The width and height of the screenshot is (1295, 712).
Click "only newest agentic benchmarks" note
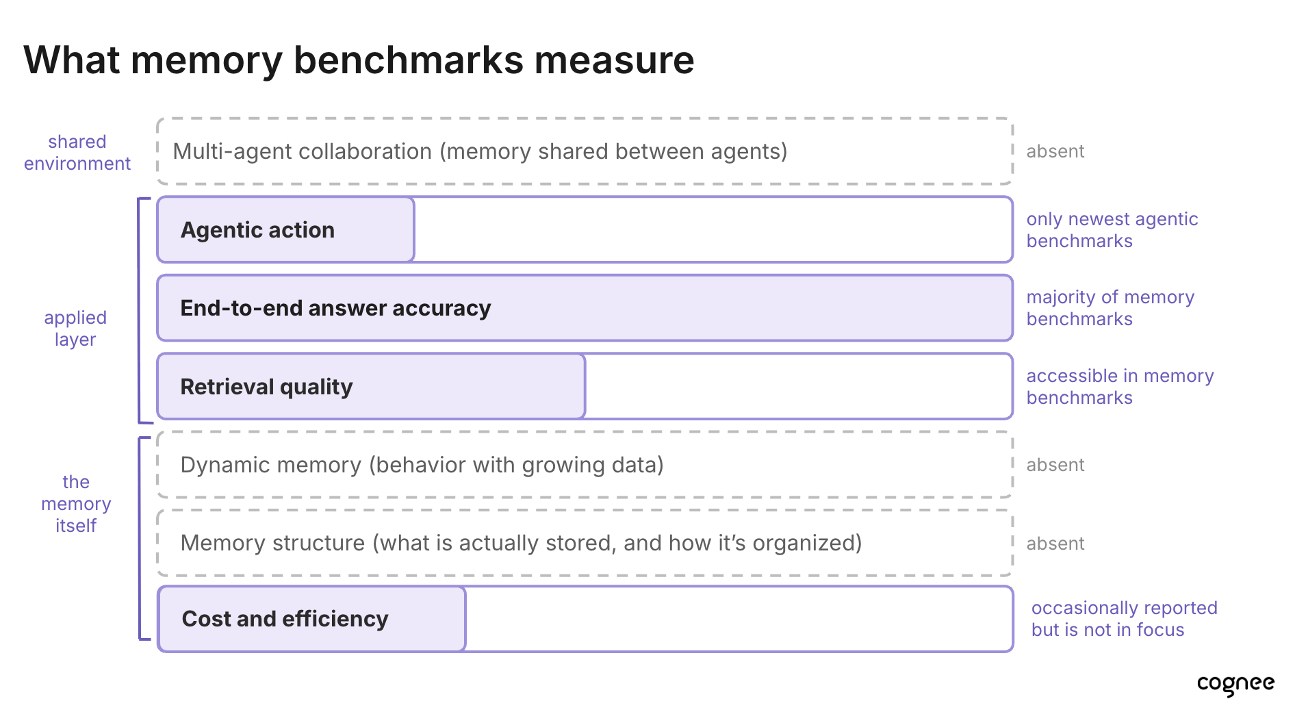1112,230
